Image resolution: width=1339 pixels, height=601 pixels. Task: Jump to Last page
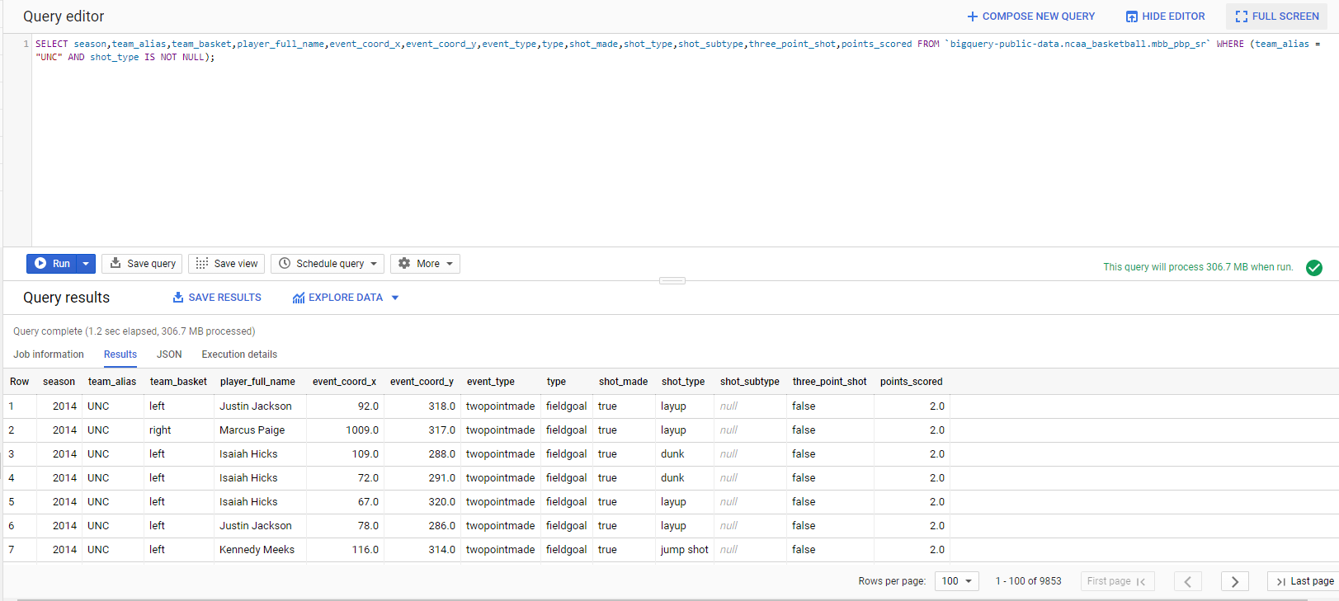1304,581
